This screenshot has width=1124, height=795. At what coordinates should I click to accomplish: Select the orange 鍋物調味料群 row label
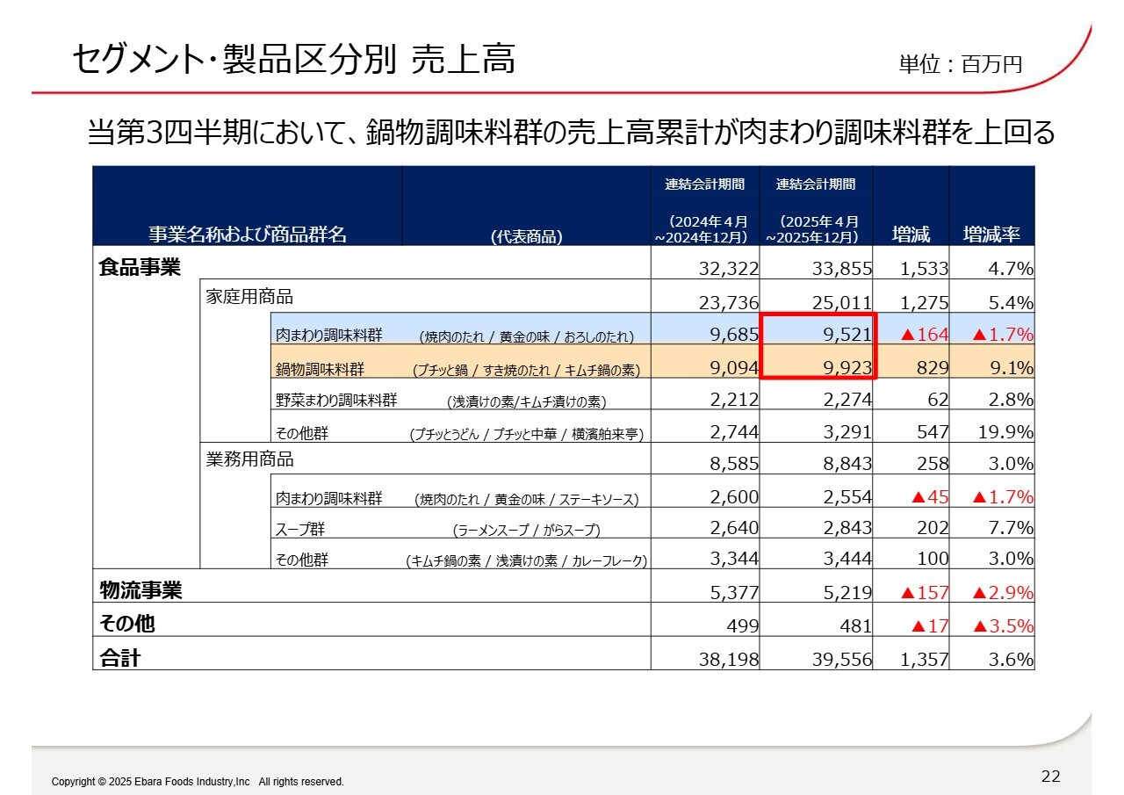click(320, 369)
